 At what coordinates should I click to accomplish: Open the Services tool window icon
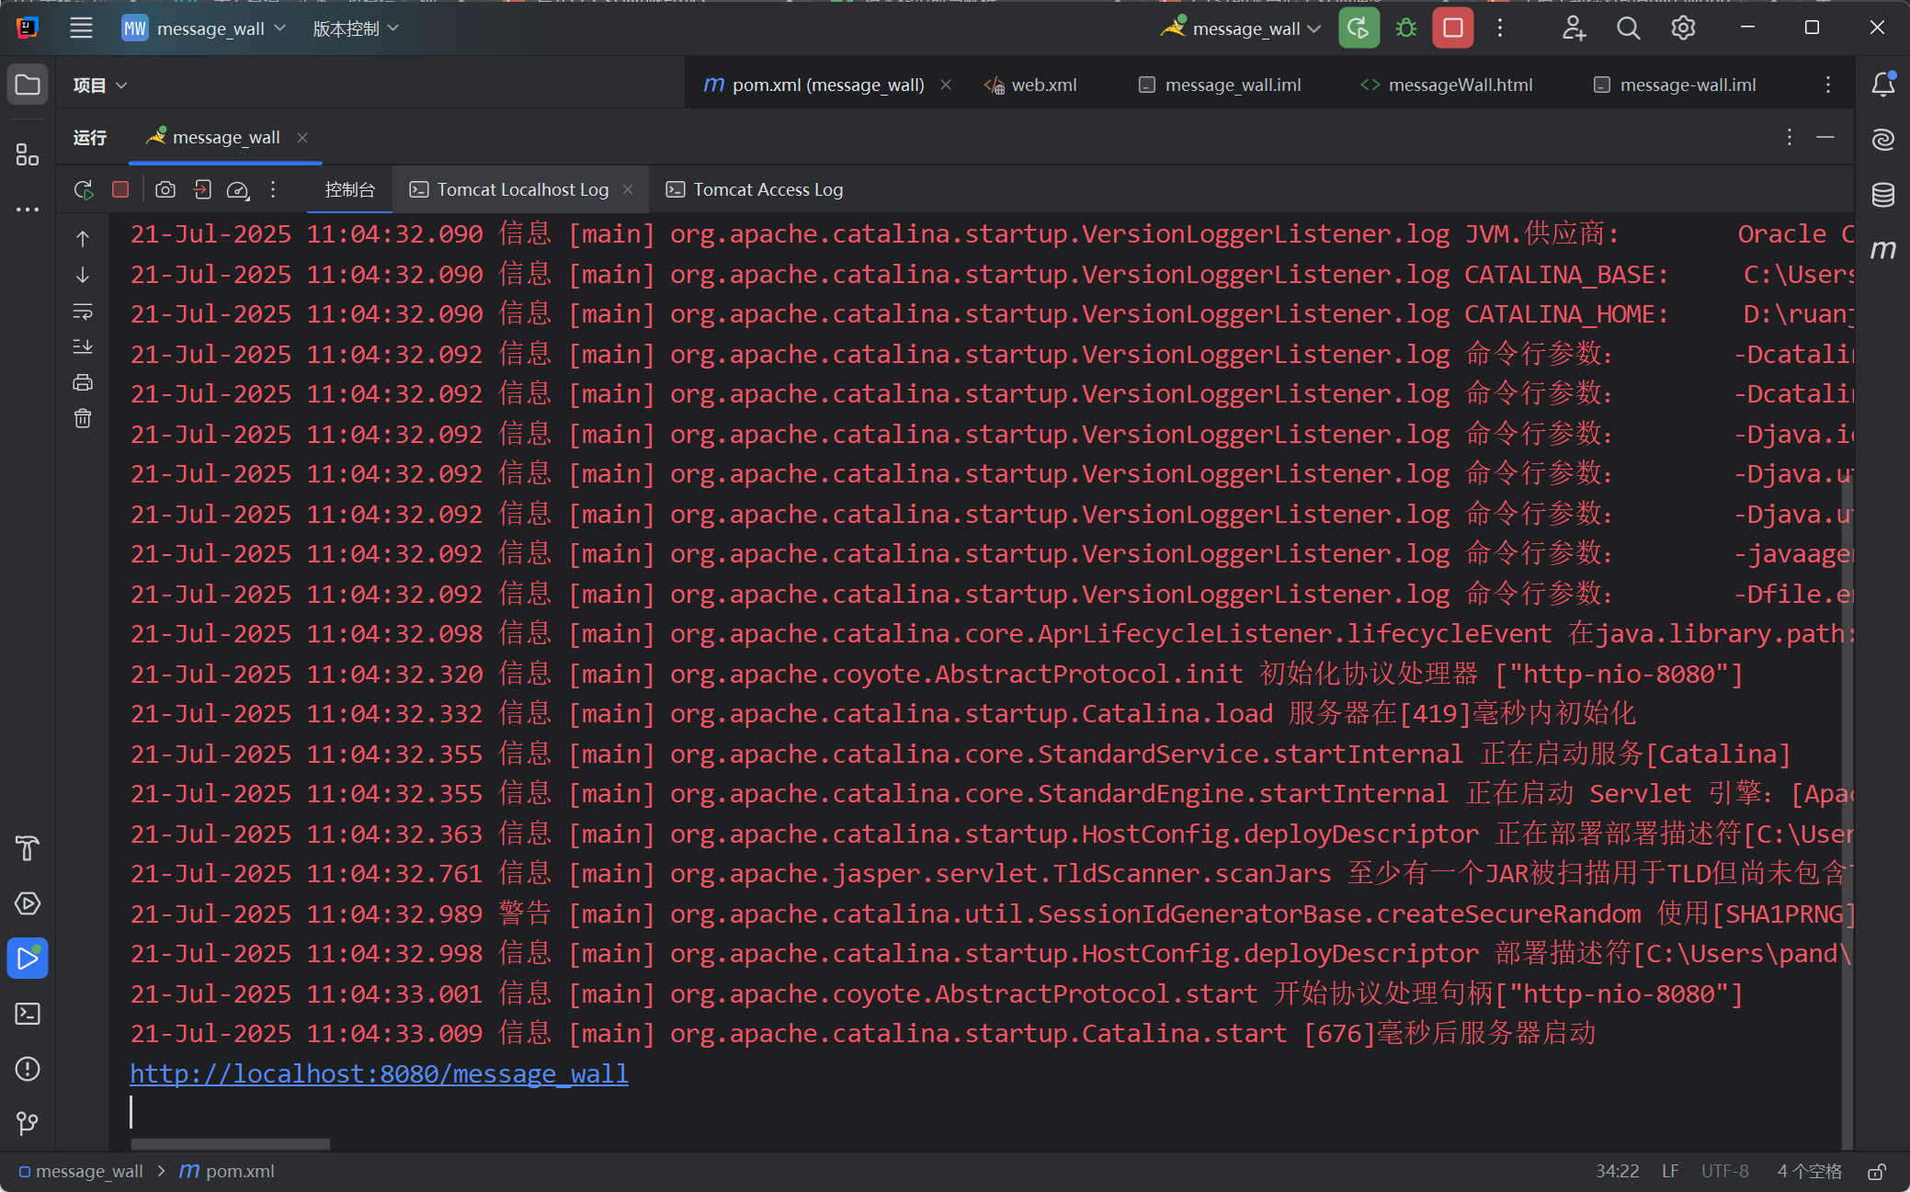coord(28,903)
